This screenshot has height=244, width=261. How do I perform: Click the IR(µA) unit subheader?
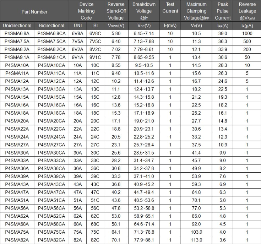(247, 26)
